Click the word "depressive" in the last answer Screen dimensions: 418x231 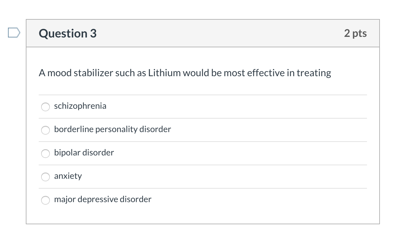[x=97, y=199]
